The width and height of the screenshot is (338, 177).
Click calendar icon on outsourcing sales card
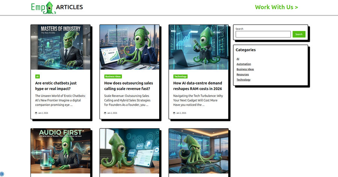tap(105, 113)
